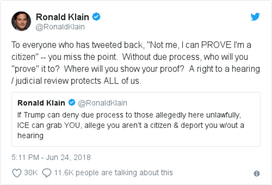Click the 30K likes count
This screenshot has width=272, height=185.
pyautogui.click(x=31, y=173)
